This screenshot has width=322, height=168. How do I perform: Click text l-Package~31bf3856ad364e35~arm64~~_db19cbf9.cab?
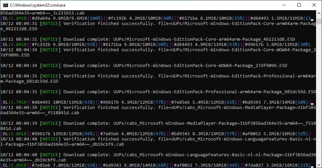click(x=62, y=144)
